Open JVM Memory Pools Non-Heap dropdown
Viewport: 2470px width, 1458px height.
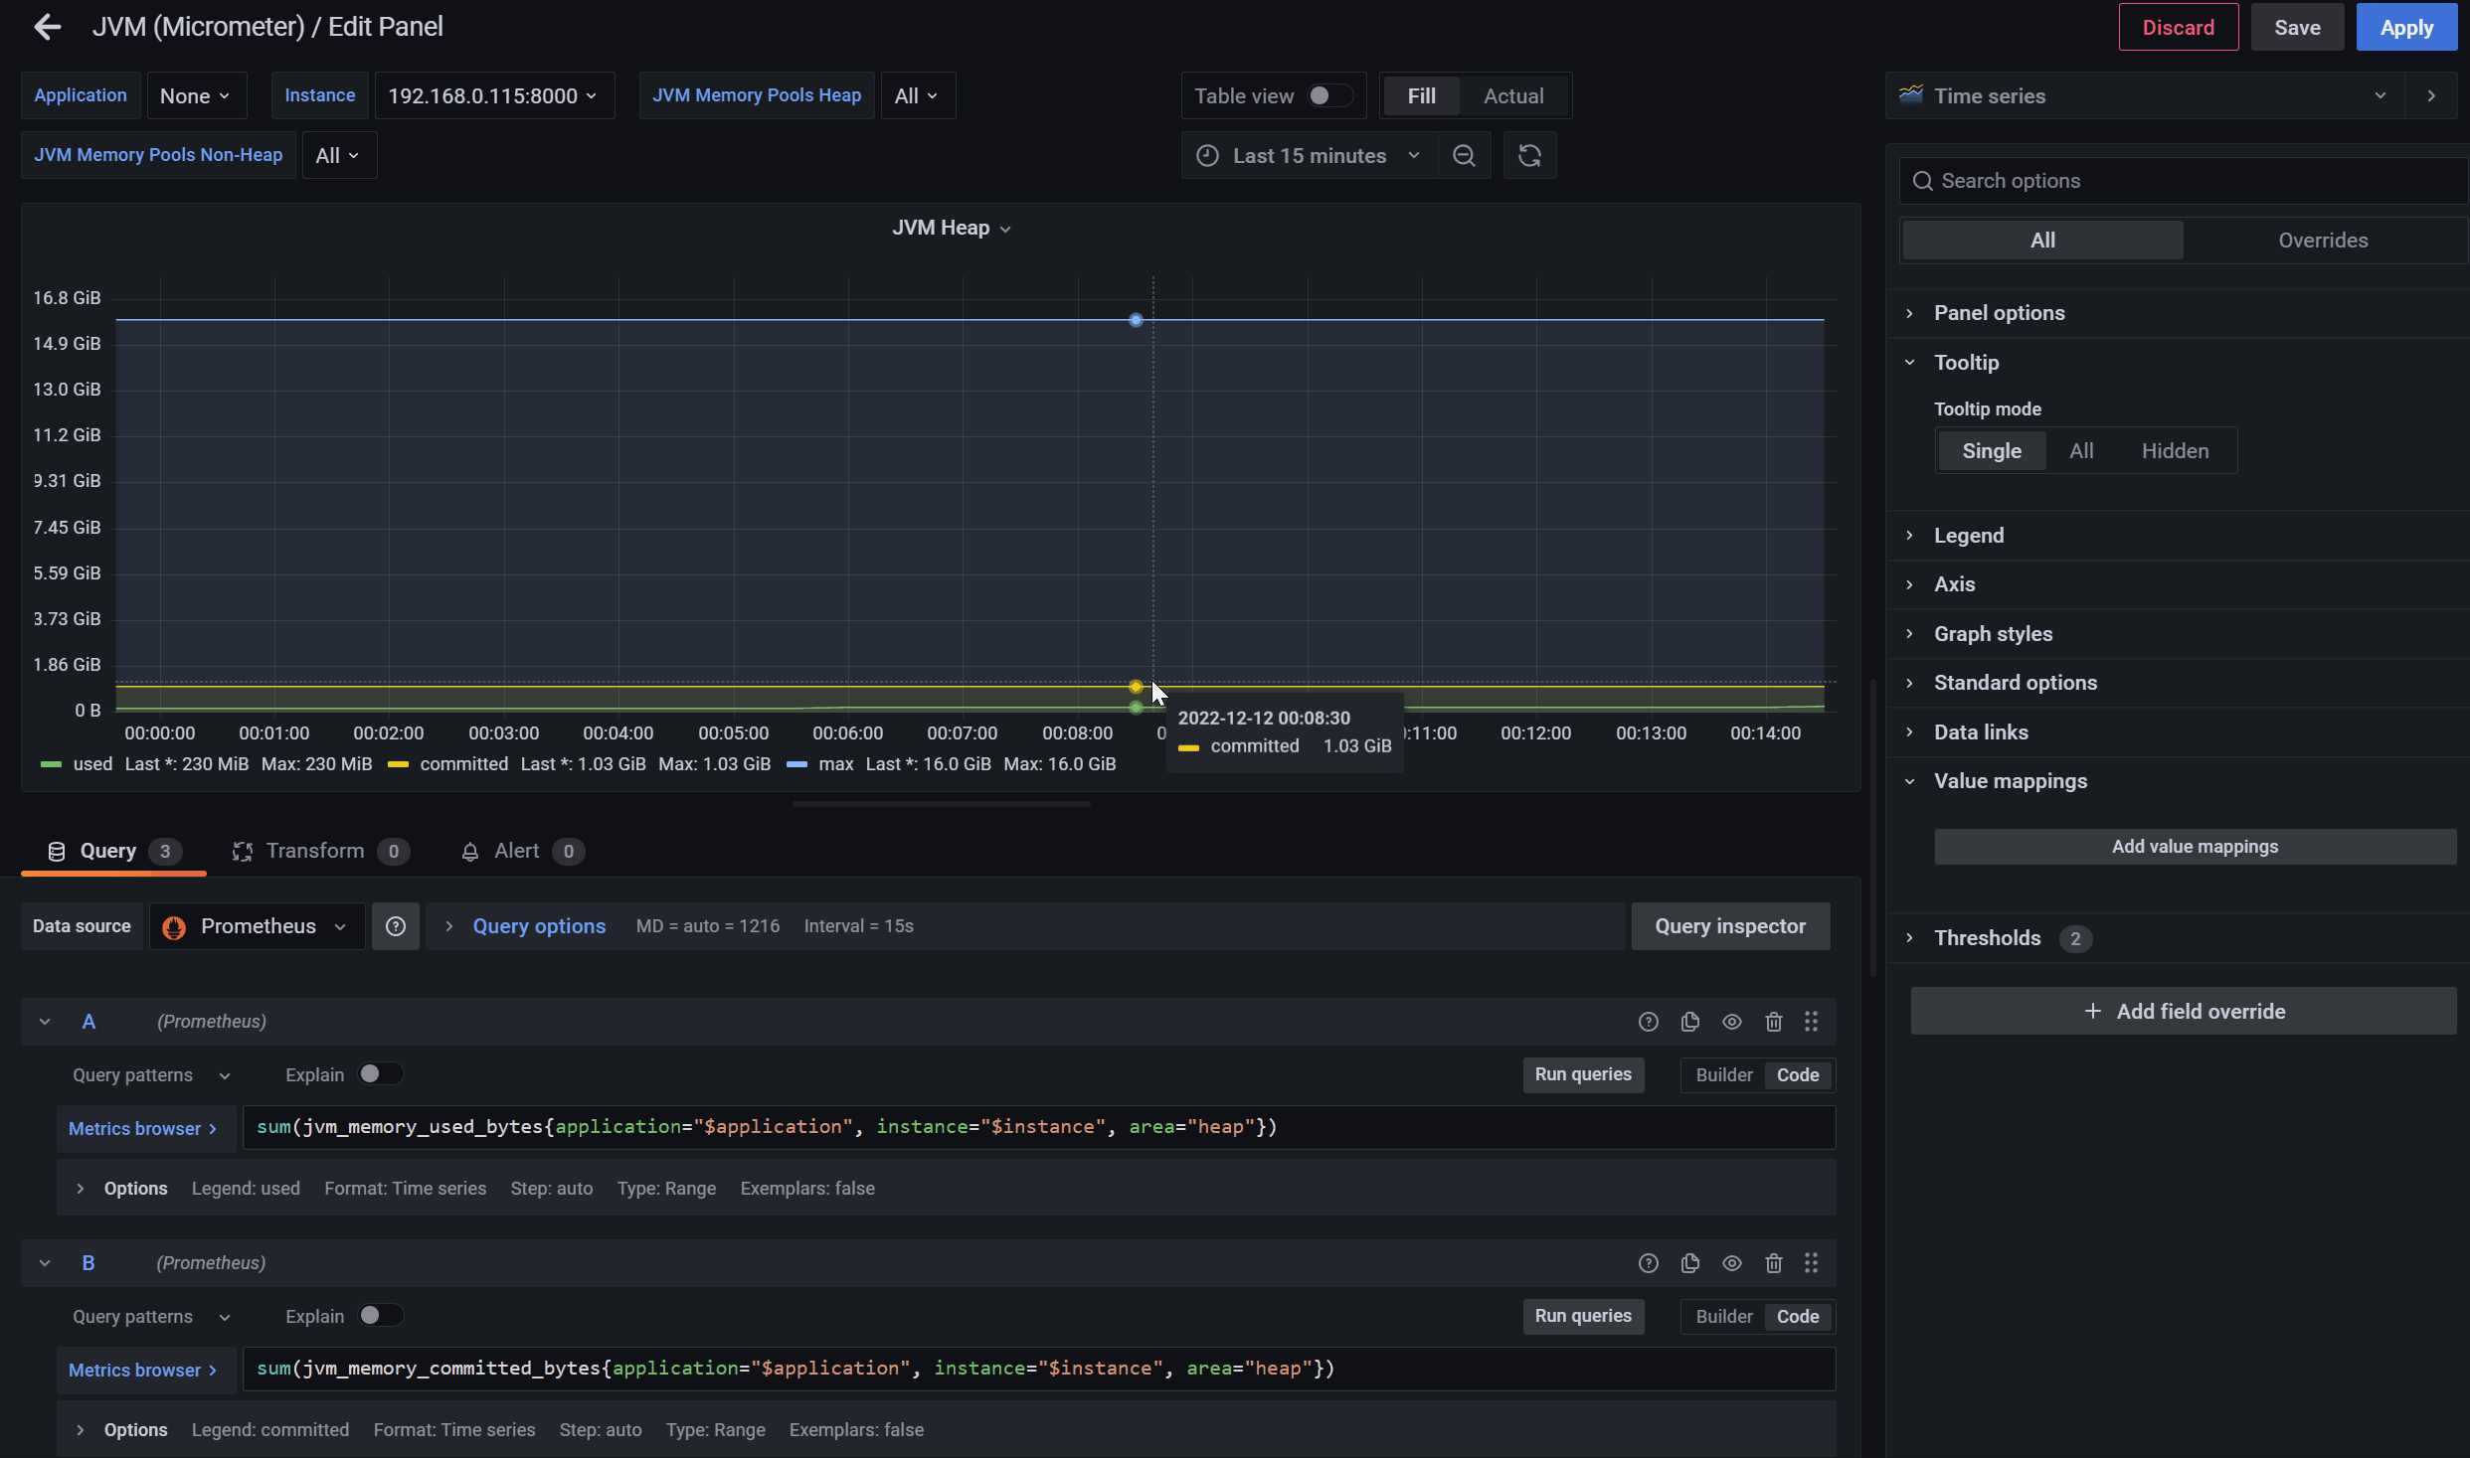point(338,156)
